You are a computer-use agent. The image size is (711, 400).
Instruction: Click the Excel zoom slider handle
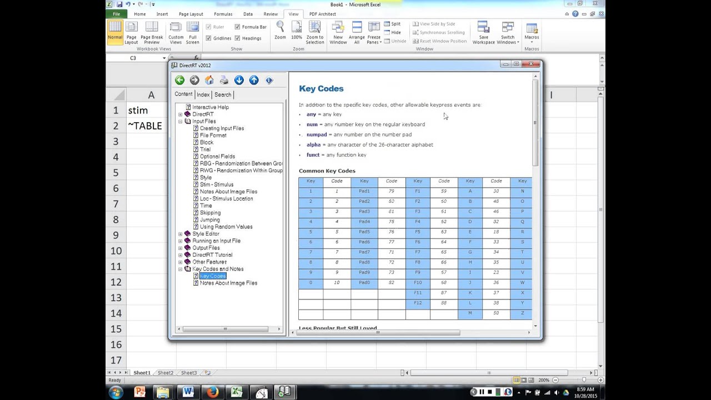[584, 380]
